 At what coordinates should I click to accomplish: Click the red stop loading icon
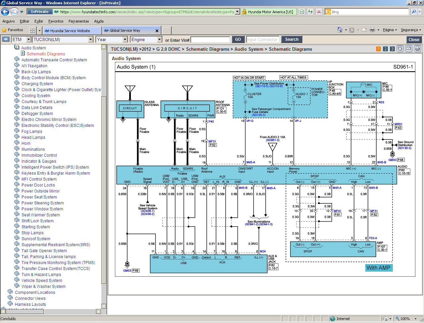319,12
